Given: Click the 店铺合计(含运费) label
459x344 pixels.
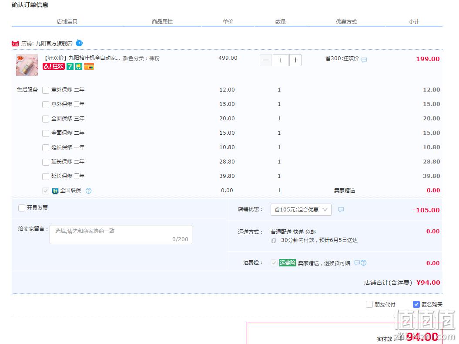Looking at the screenshot, I should click(x=388, y=283).
